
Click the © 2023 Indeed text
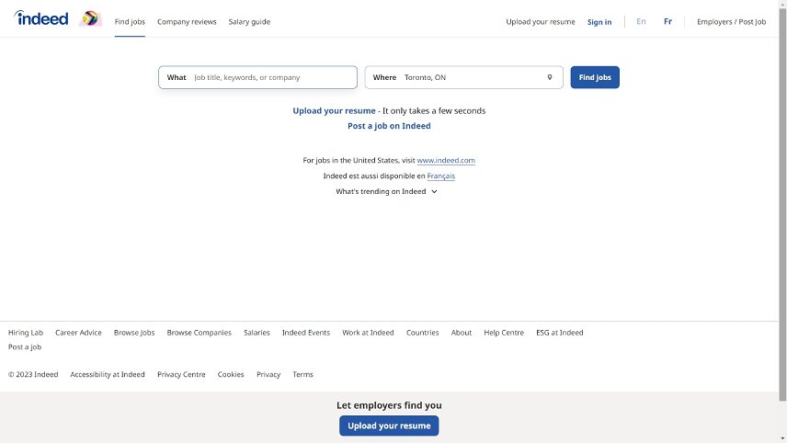[x=33, y=375]
